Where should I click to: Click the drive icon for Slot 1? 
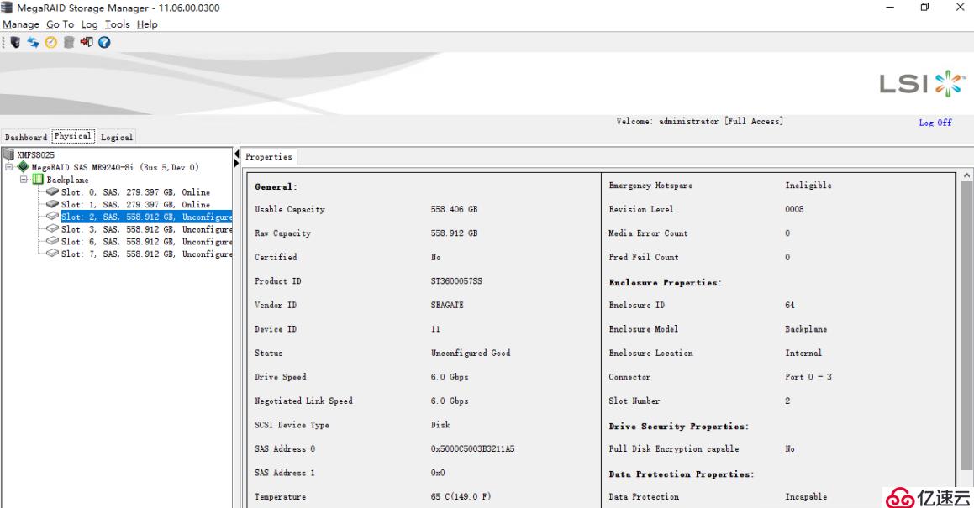(52, 204)
